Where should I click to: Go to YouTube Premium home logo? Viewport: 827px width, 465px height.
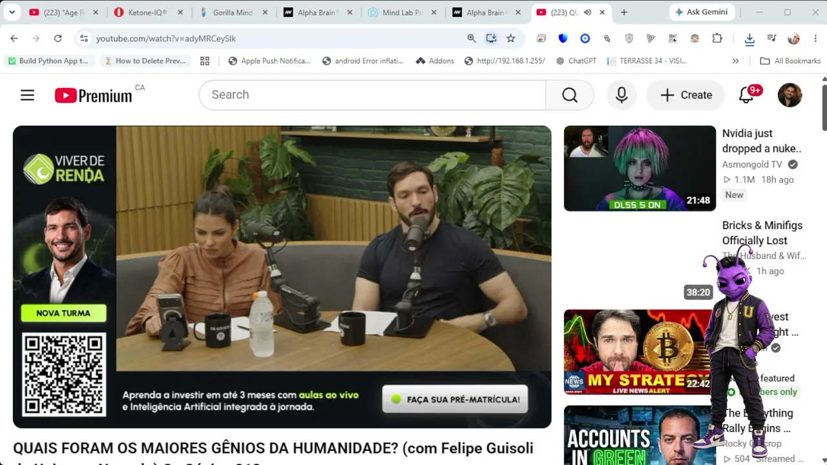(x=94, y=96)
